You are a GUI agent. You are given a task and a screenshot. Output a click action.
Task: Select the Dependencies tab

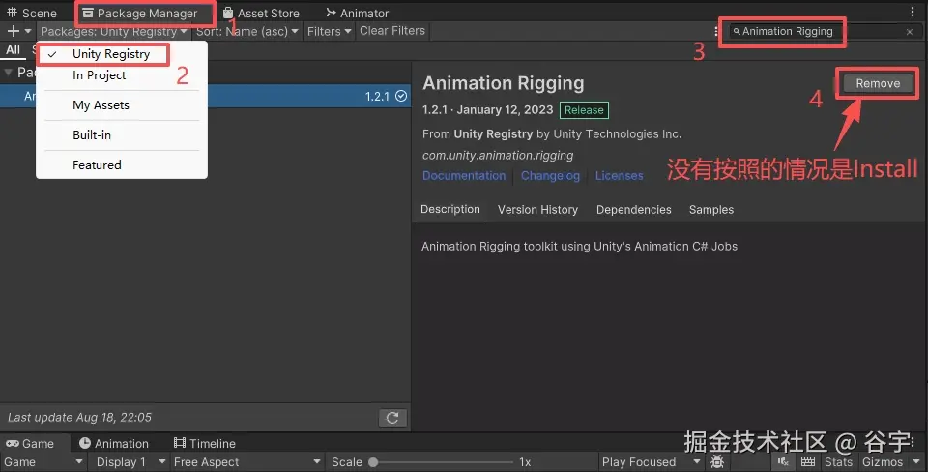click(634, 210)
